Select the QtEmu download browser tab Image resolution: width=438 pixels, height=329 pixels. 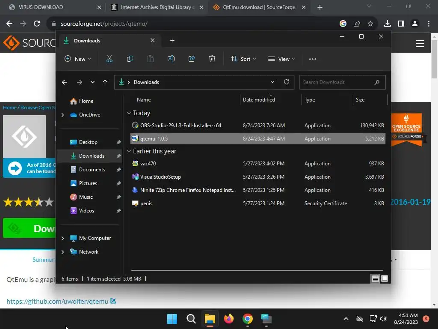point(259,7)
